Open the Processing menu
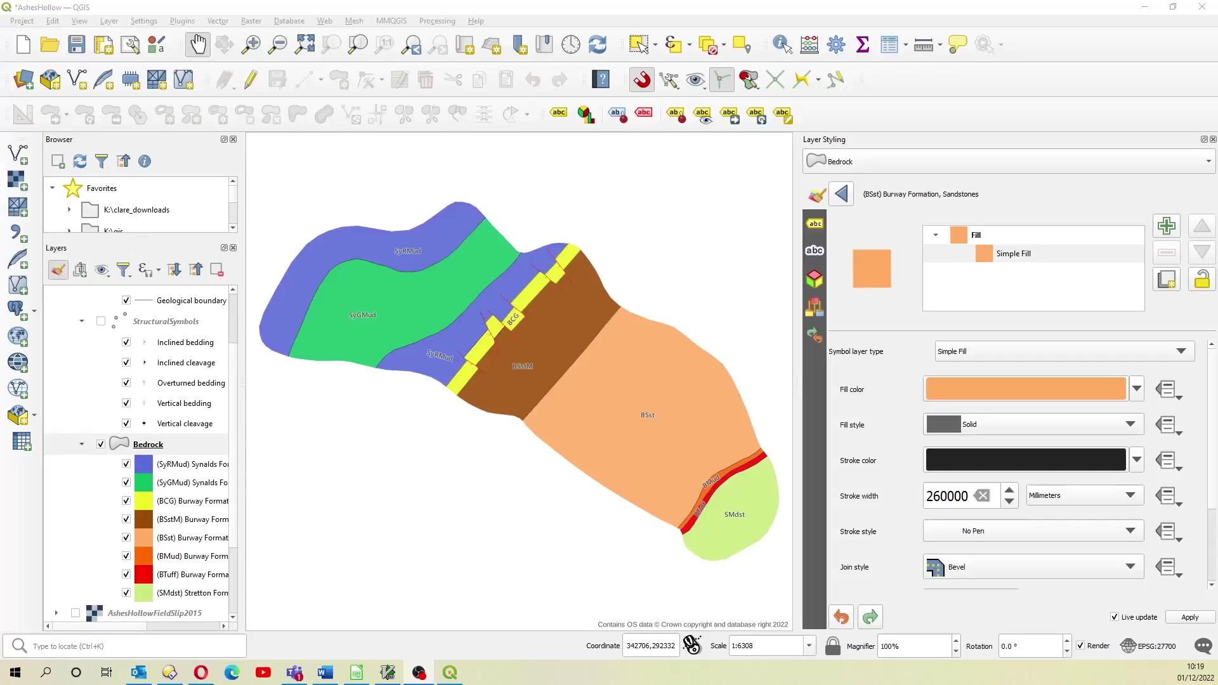This screenshot has width=1218, height=685. pos(436,21)
